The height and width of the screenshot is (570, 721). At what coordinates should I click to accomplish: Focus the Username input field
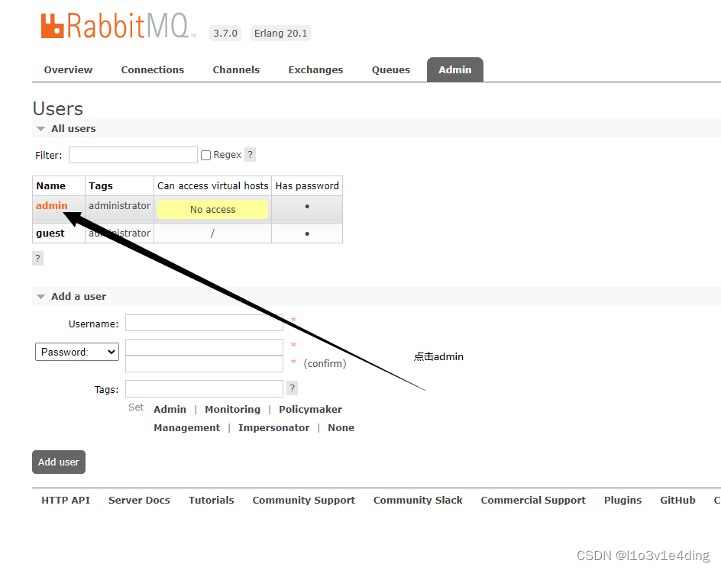(204, 323)
